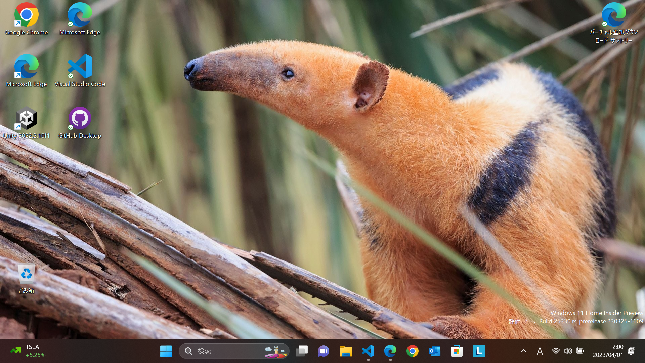Open the clock showing 2:00 2023/04/01
Viewport: 645px width, 363px height.
point(608,351)
